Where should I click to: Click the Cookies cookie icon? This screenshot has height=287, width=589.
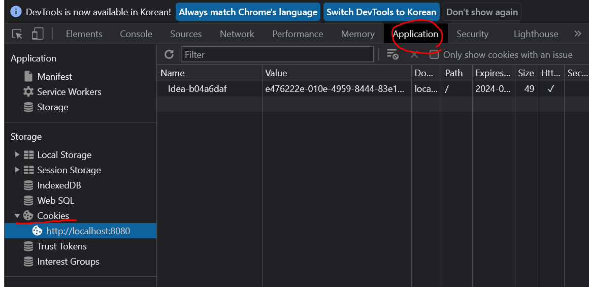point(28,215)
